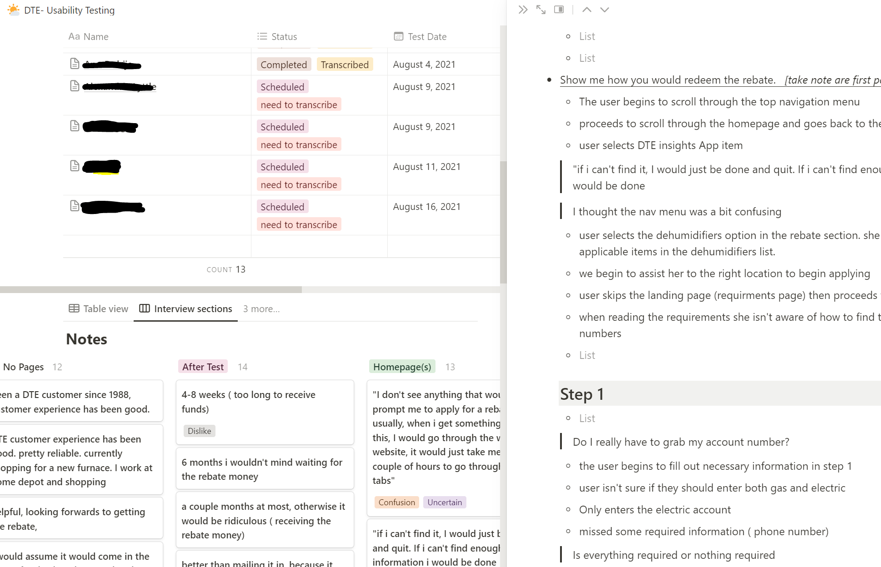Go to next page with down chevron

coord(604,10)
